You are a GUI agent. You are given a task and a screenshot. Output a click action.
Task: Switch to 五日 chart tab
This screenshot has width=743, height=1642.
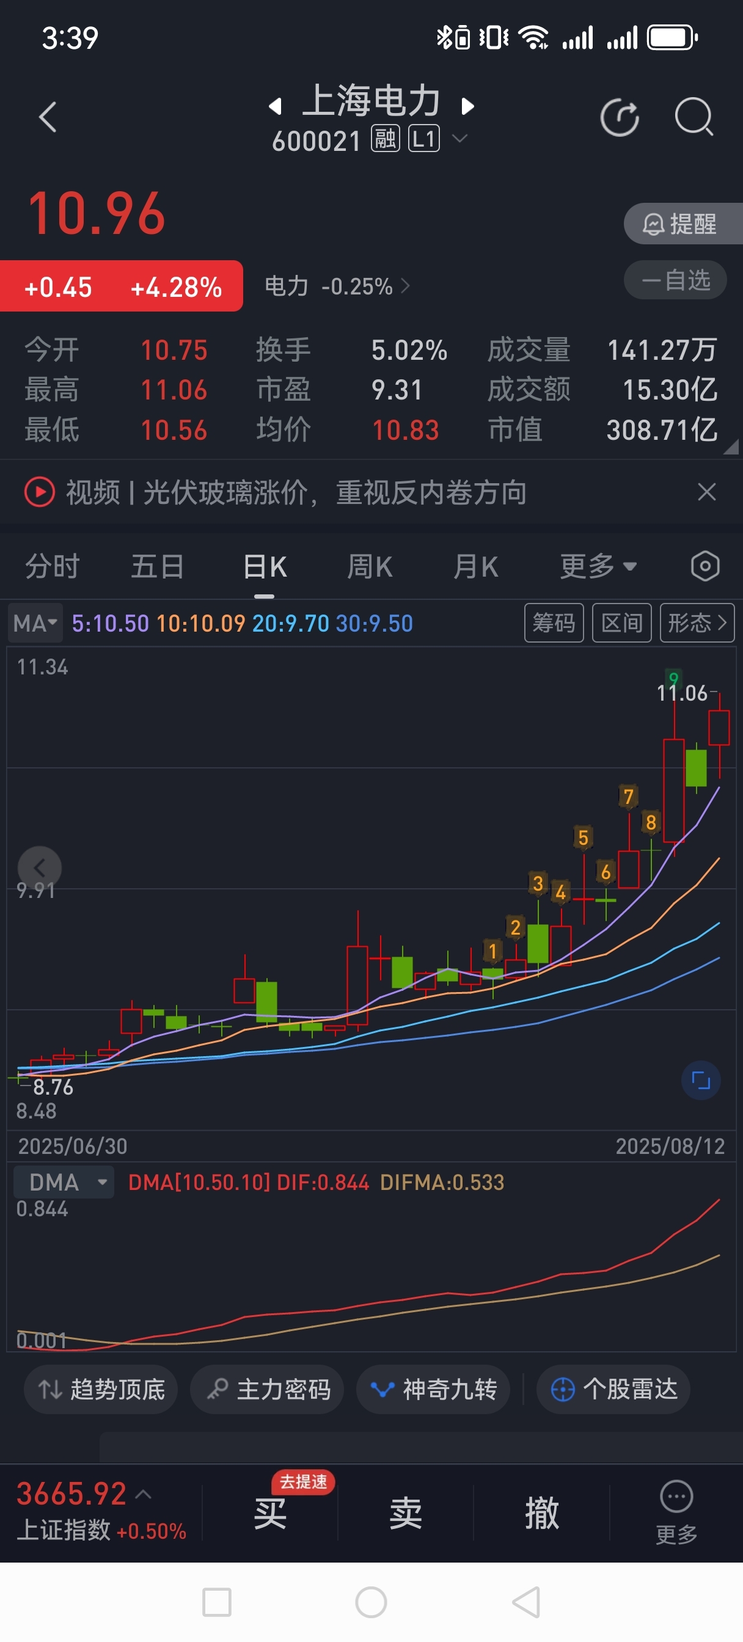coord(158,566)
